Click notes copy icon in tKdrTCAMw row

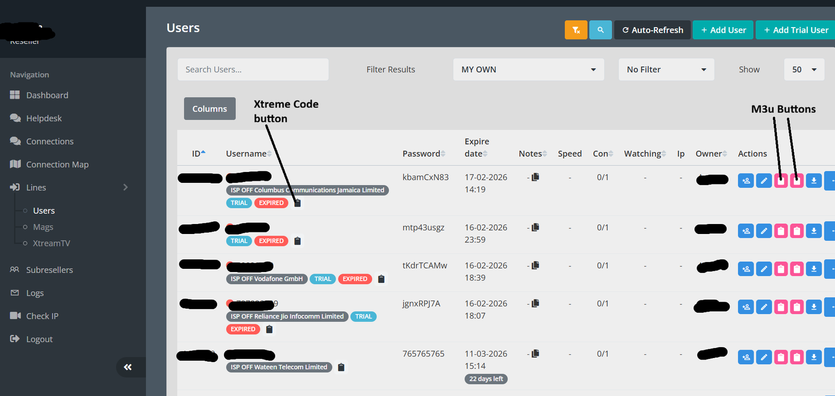(535, 265)
